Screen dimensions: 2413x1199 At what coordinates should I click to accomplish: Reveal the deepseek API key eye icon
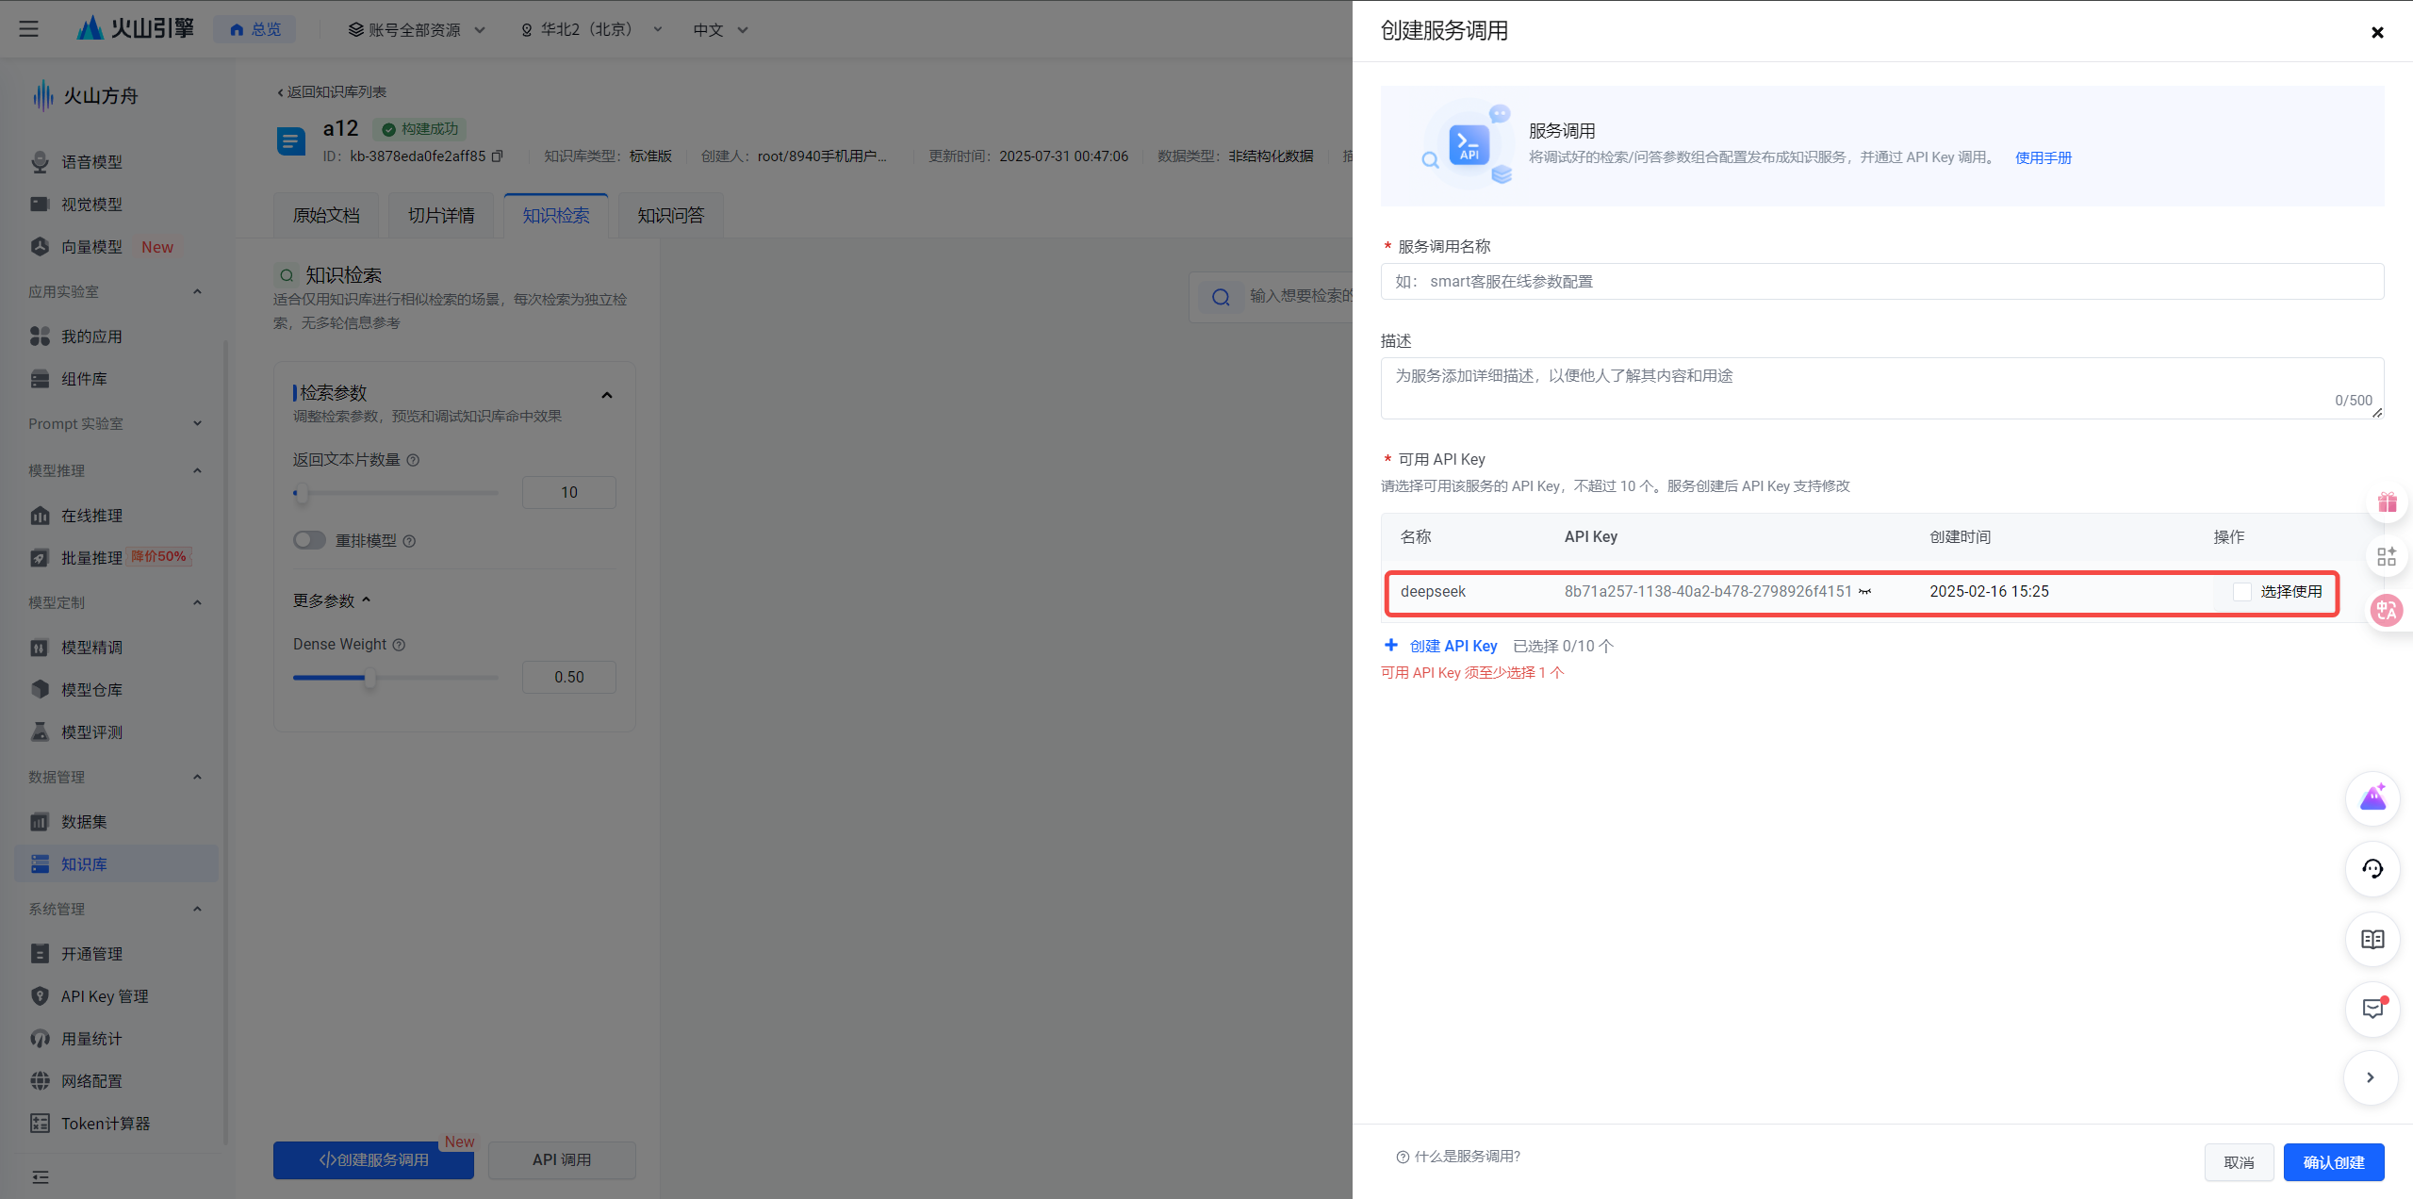(x=1864, y=592)
